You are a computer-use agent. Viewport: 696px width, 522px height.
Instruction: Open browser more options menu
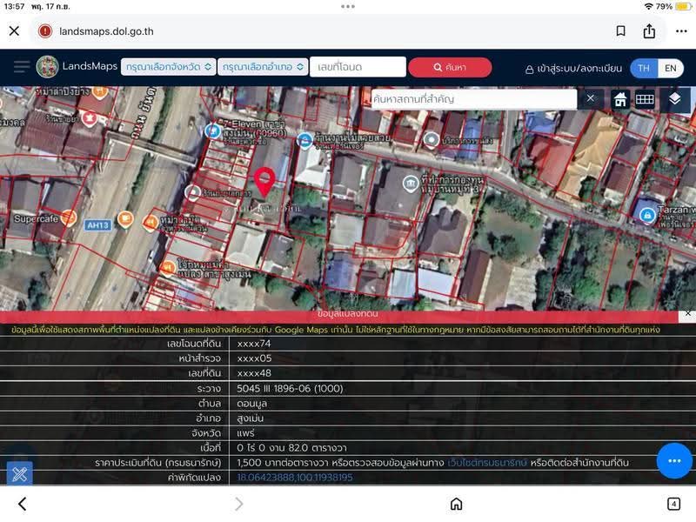point(681,31)
